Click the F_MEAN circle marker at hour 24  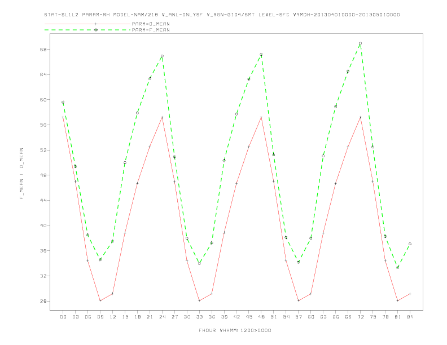click(162, 56)
